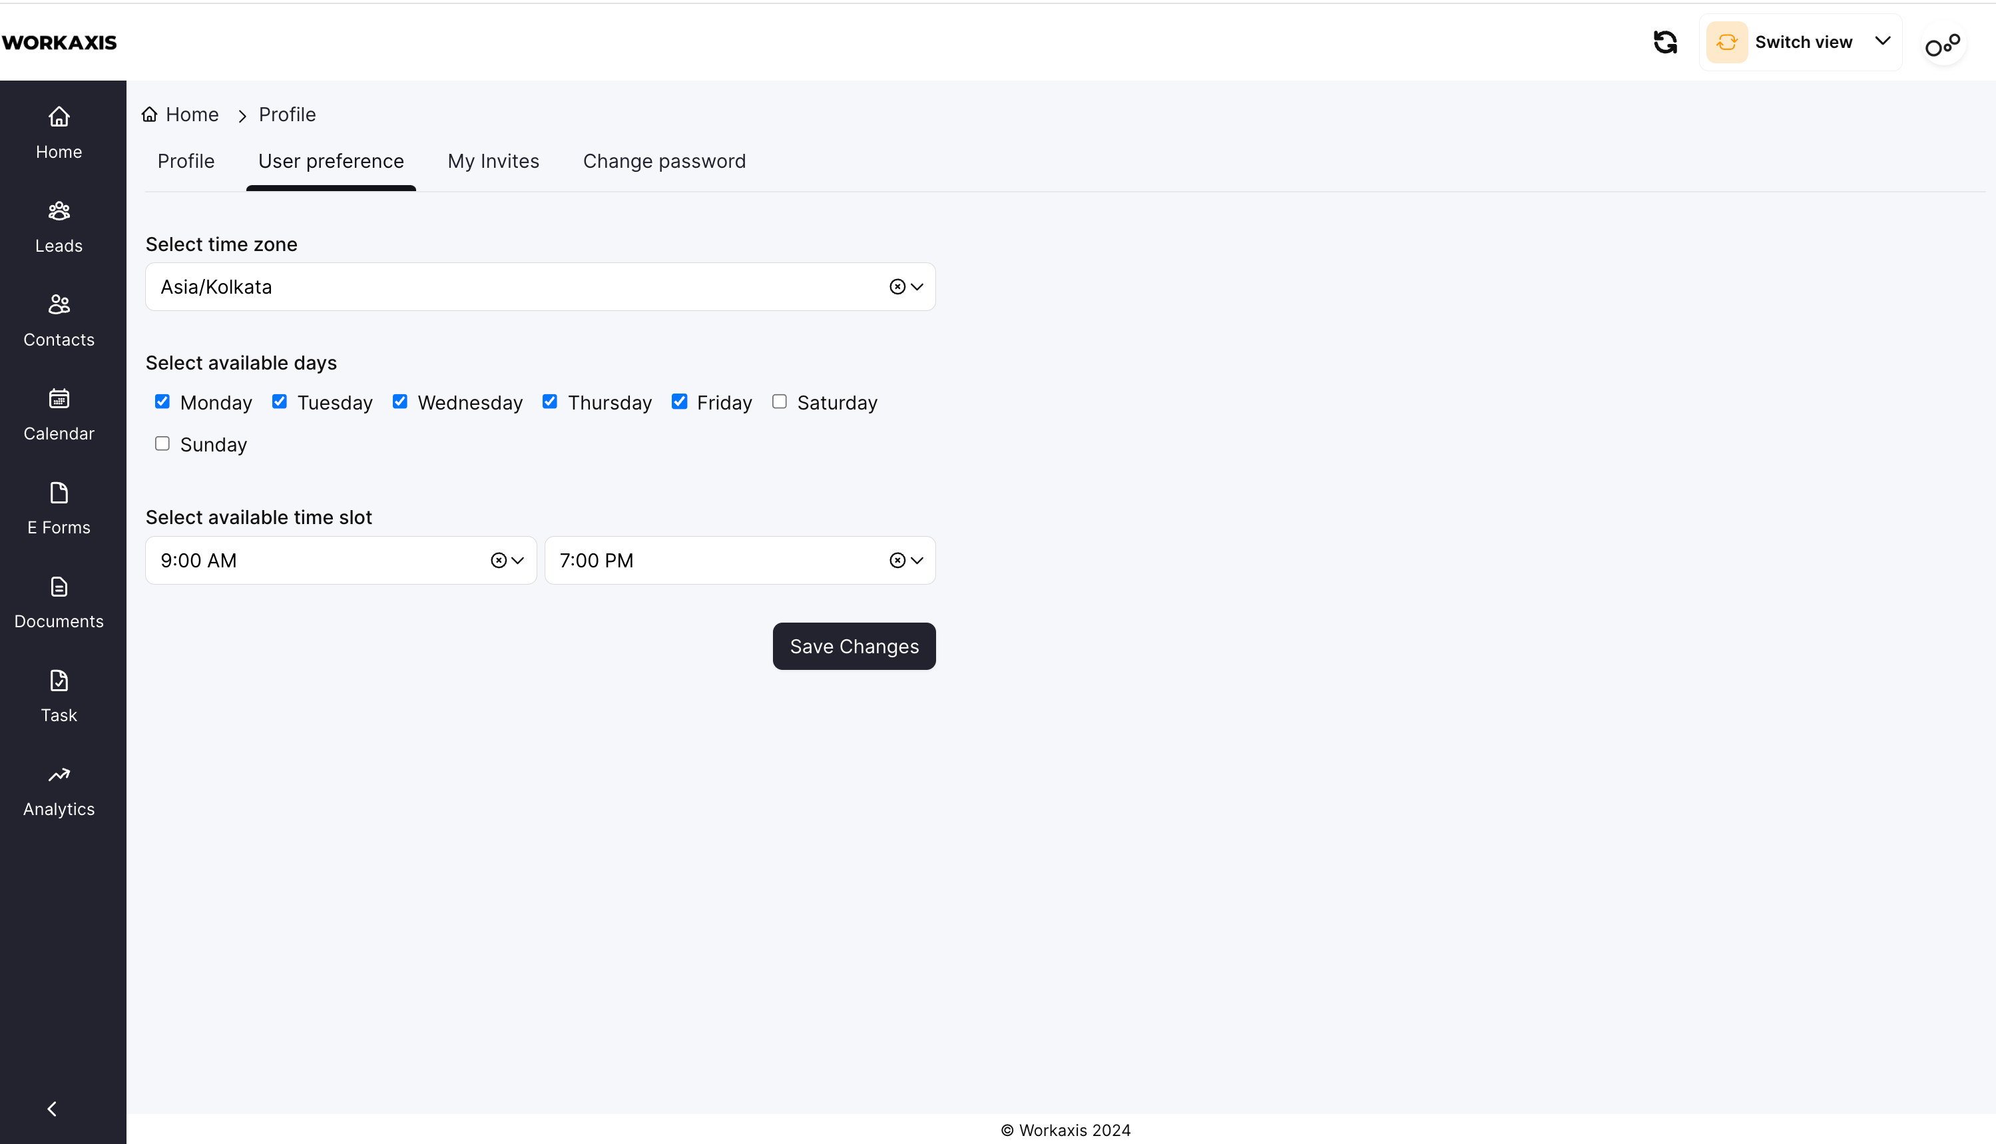
Task: Switch to the My Invites tab
Action: pos(493,161)
